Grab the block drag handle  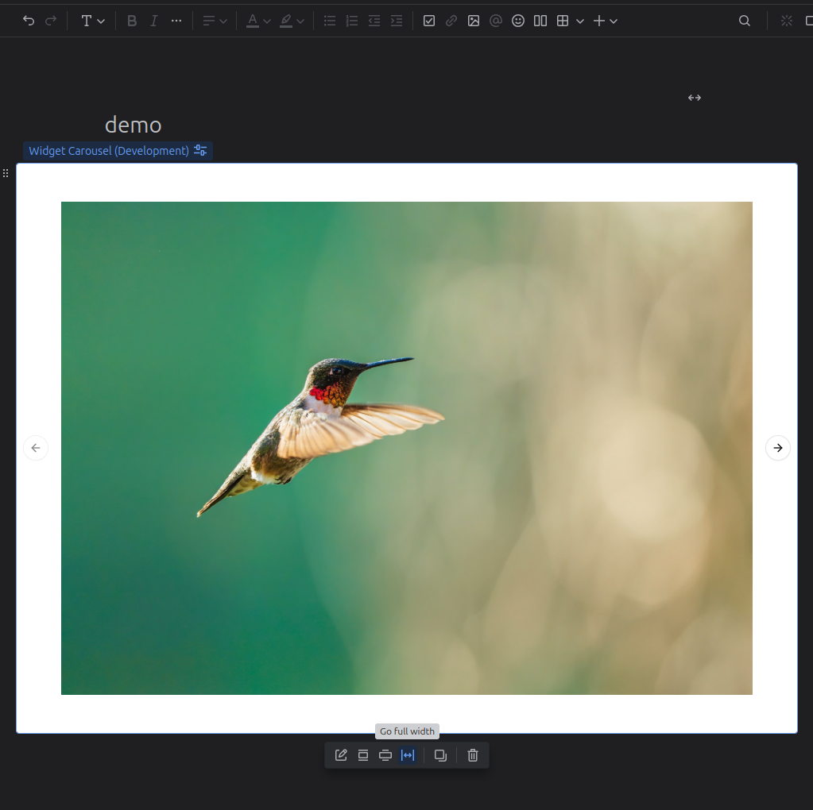click(x=6, y=173)
